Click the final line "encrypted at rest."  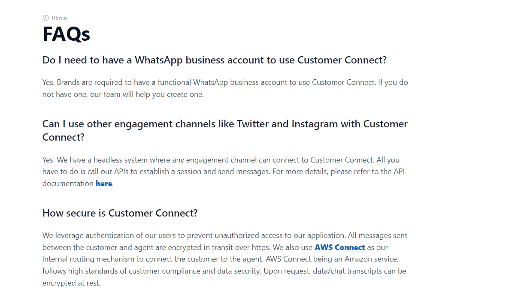[x=71, y=283]
